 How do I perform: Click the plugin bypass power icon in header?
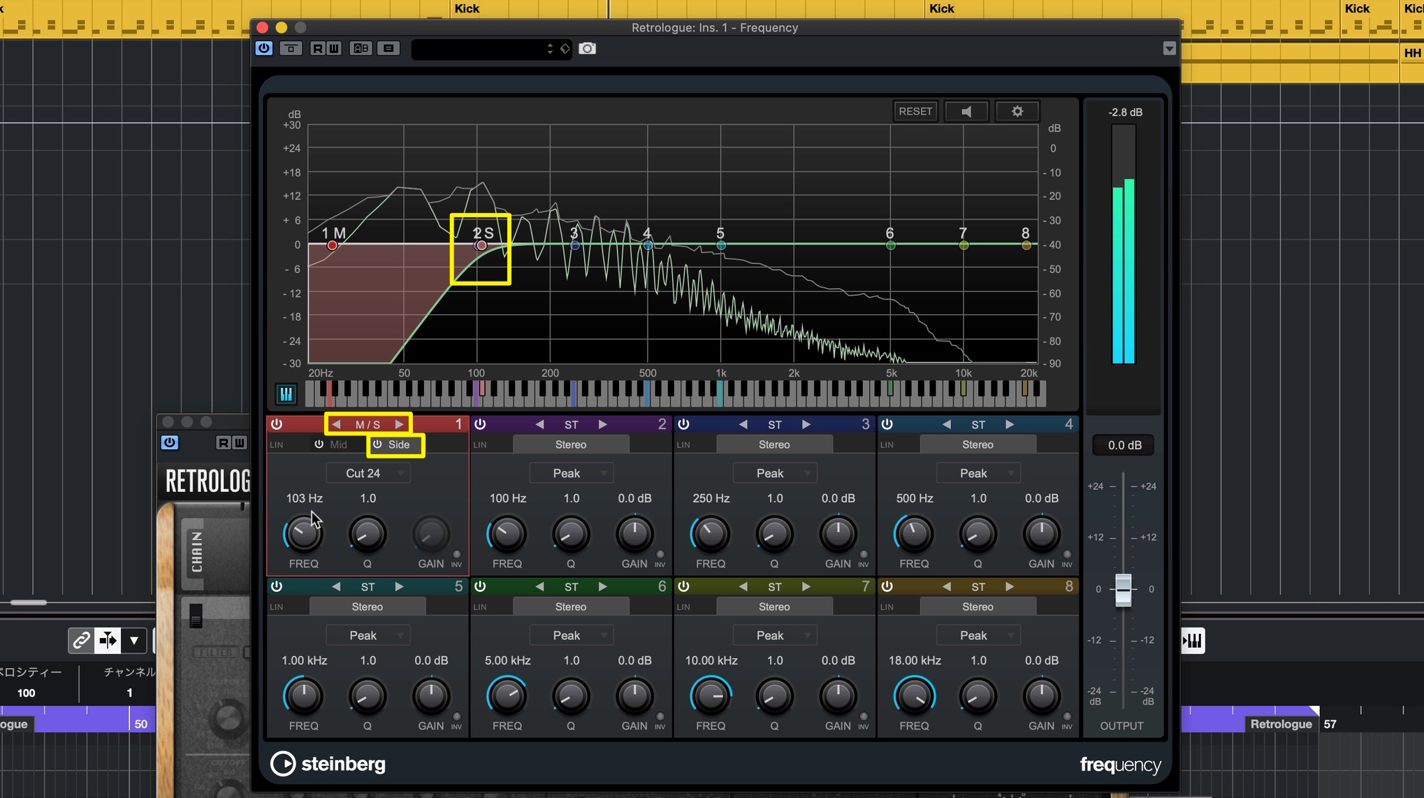[x=263, y=48]
